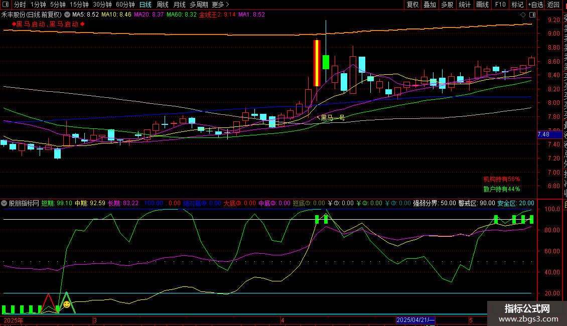Click the 7.48 price tag on axis
Image resolution: width=567 pixels, height=326 pixels.
pos(543,134)
